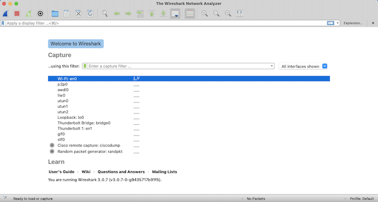Select Loopback: lo0 interface
The width and height of the screenshot is (378, 202).
click(189, 117)
